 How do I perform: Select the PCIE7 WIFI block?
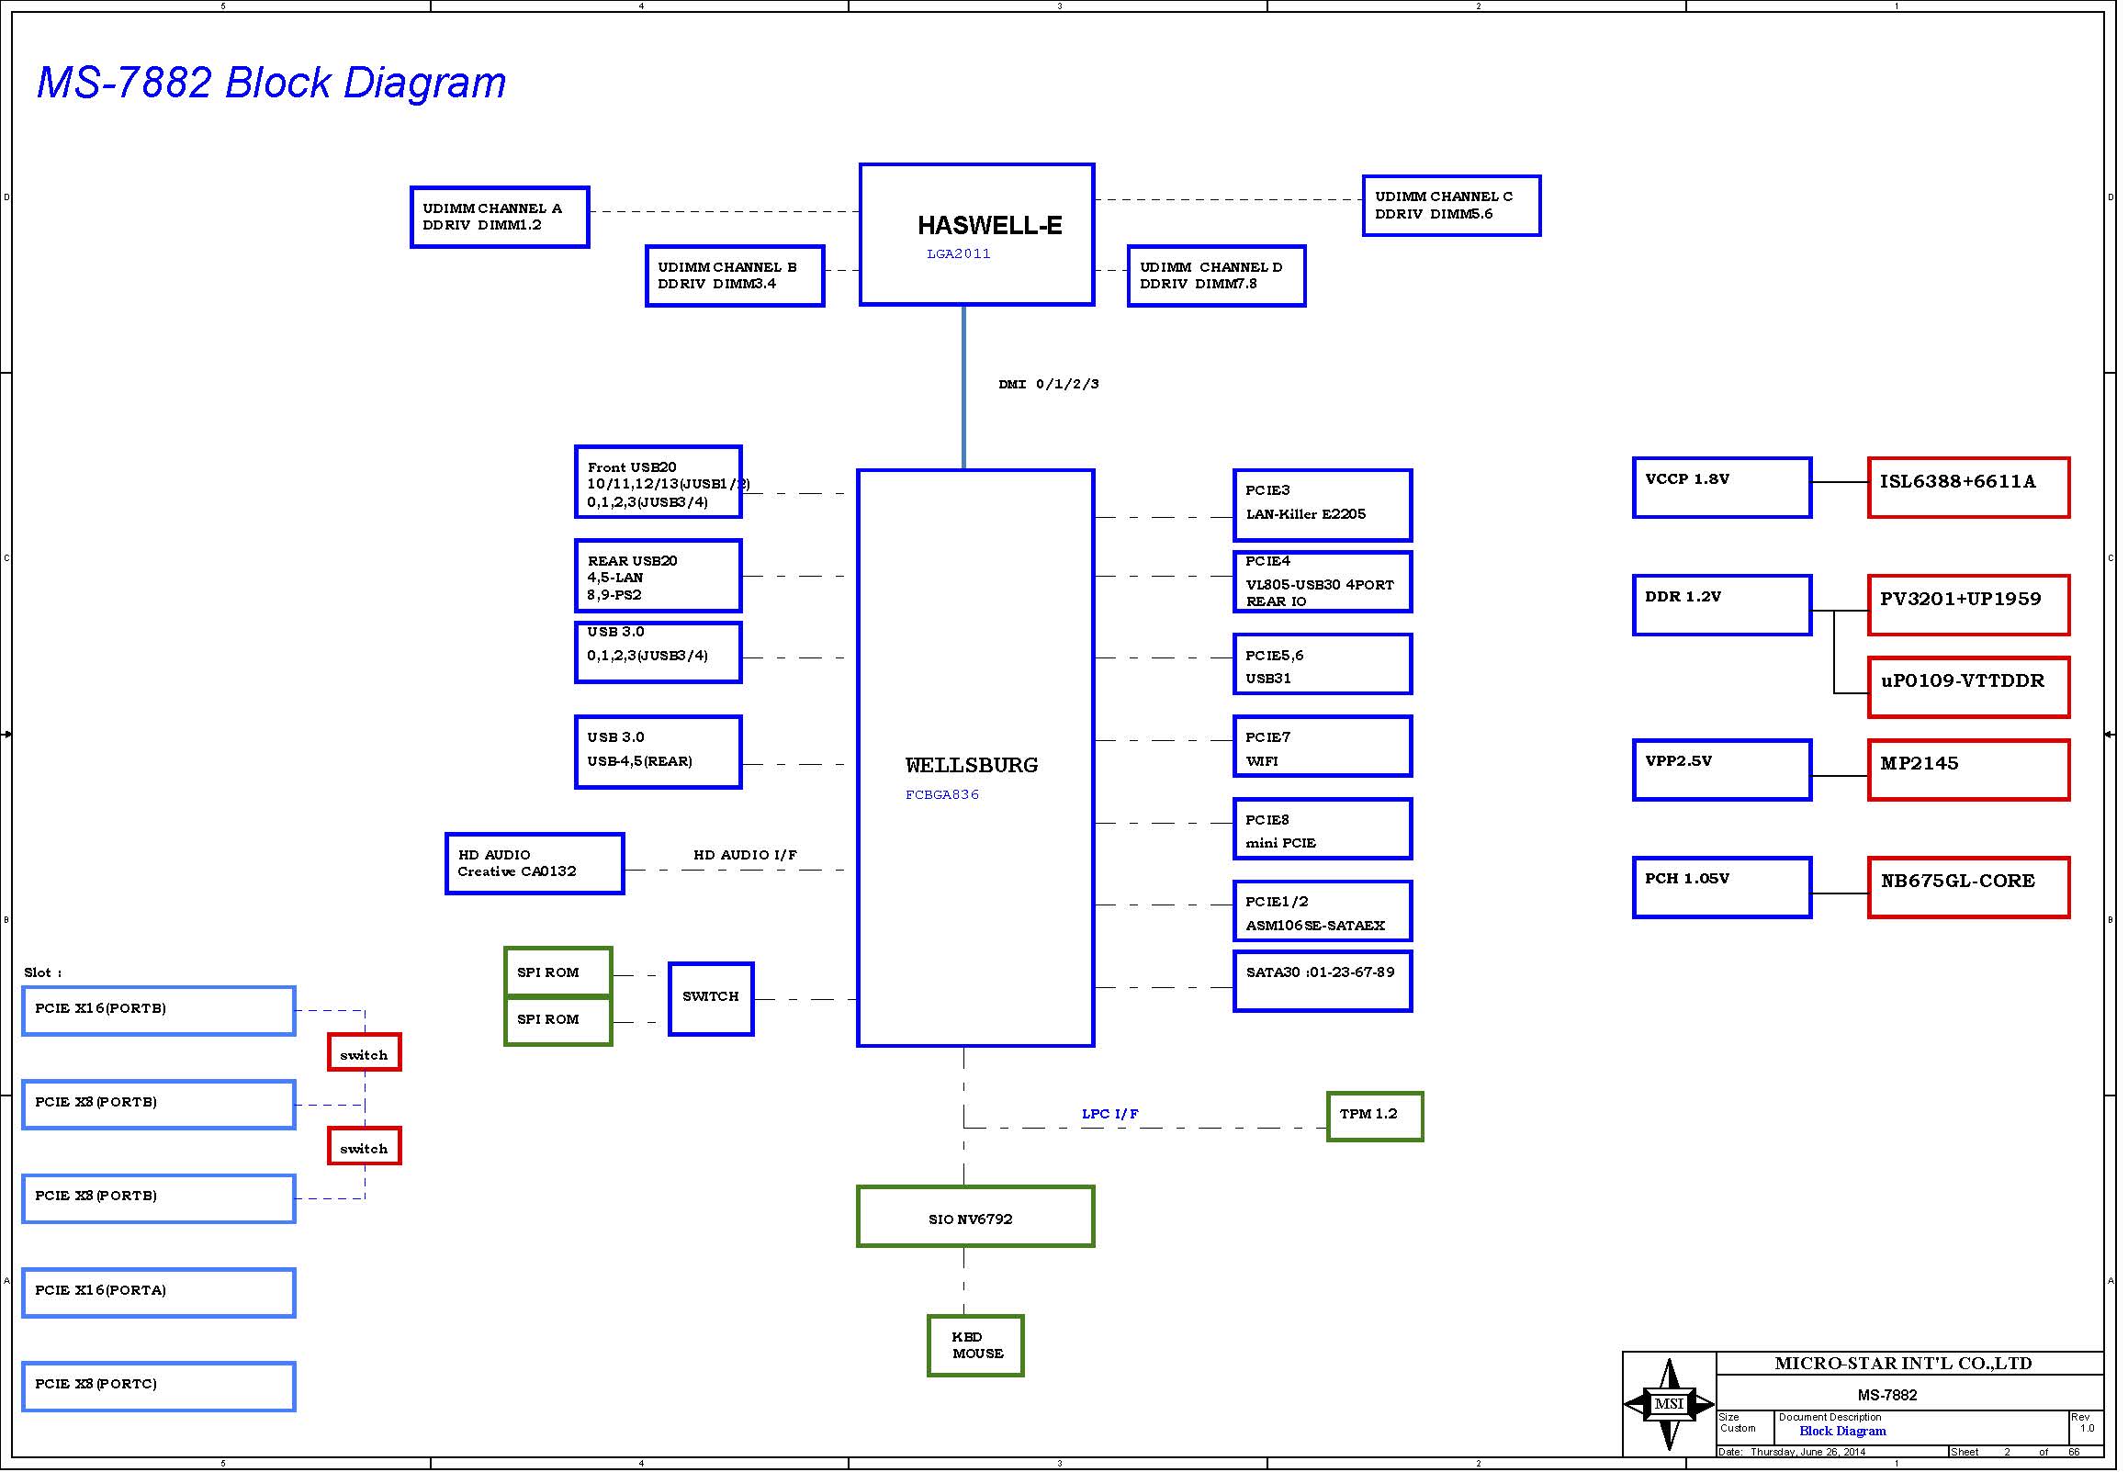click(x=1322, y=747)
